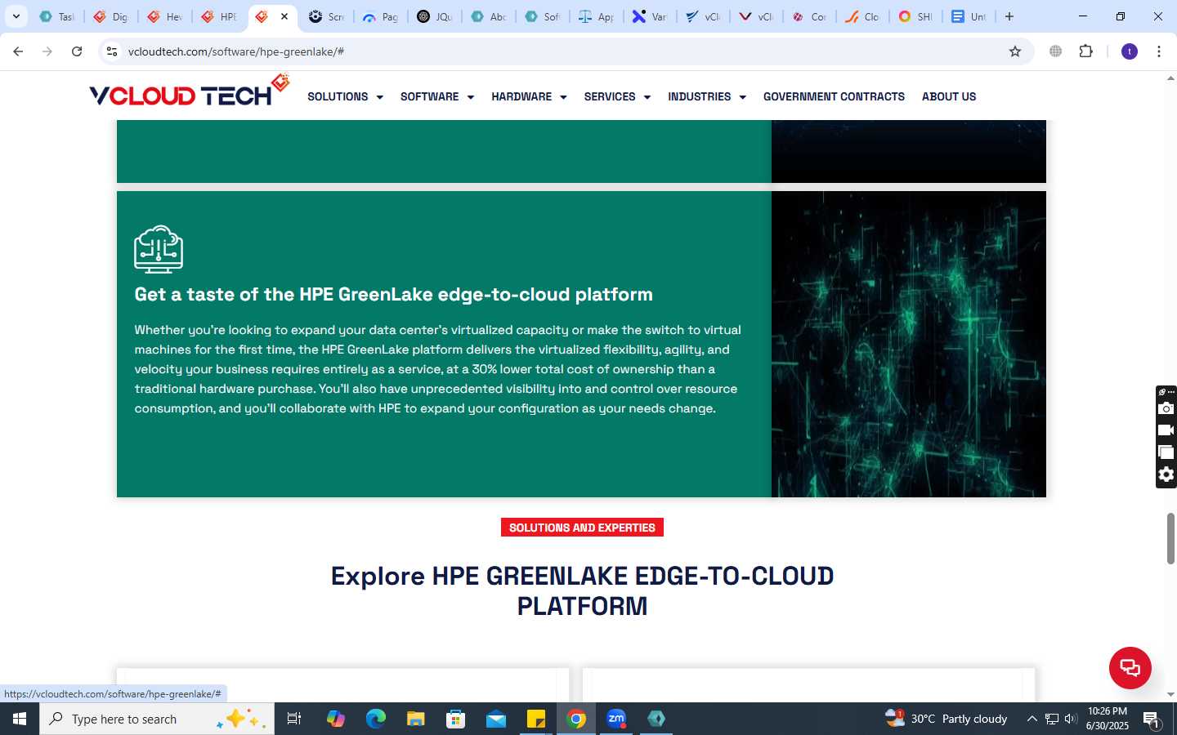Click the video record icon in side widget
Image resolution: width=1177 pixels, height=735 pixels.
pos(1166,430)
